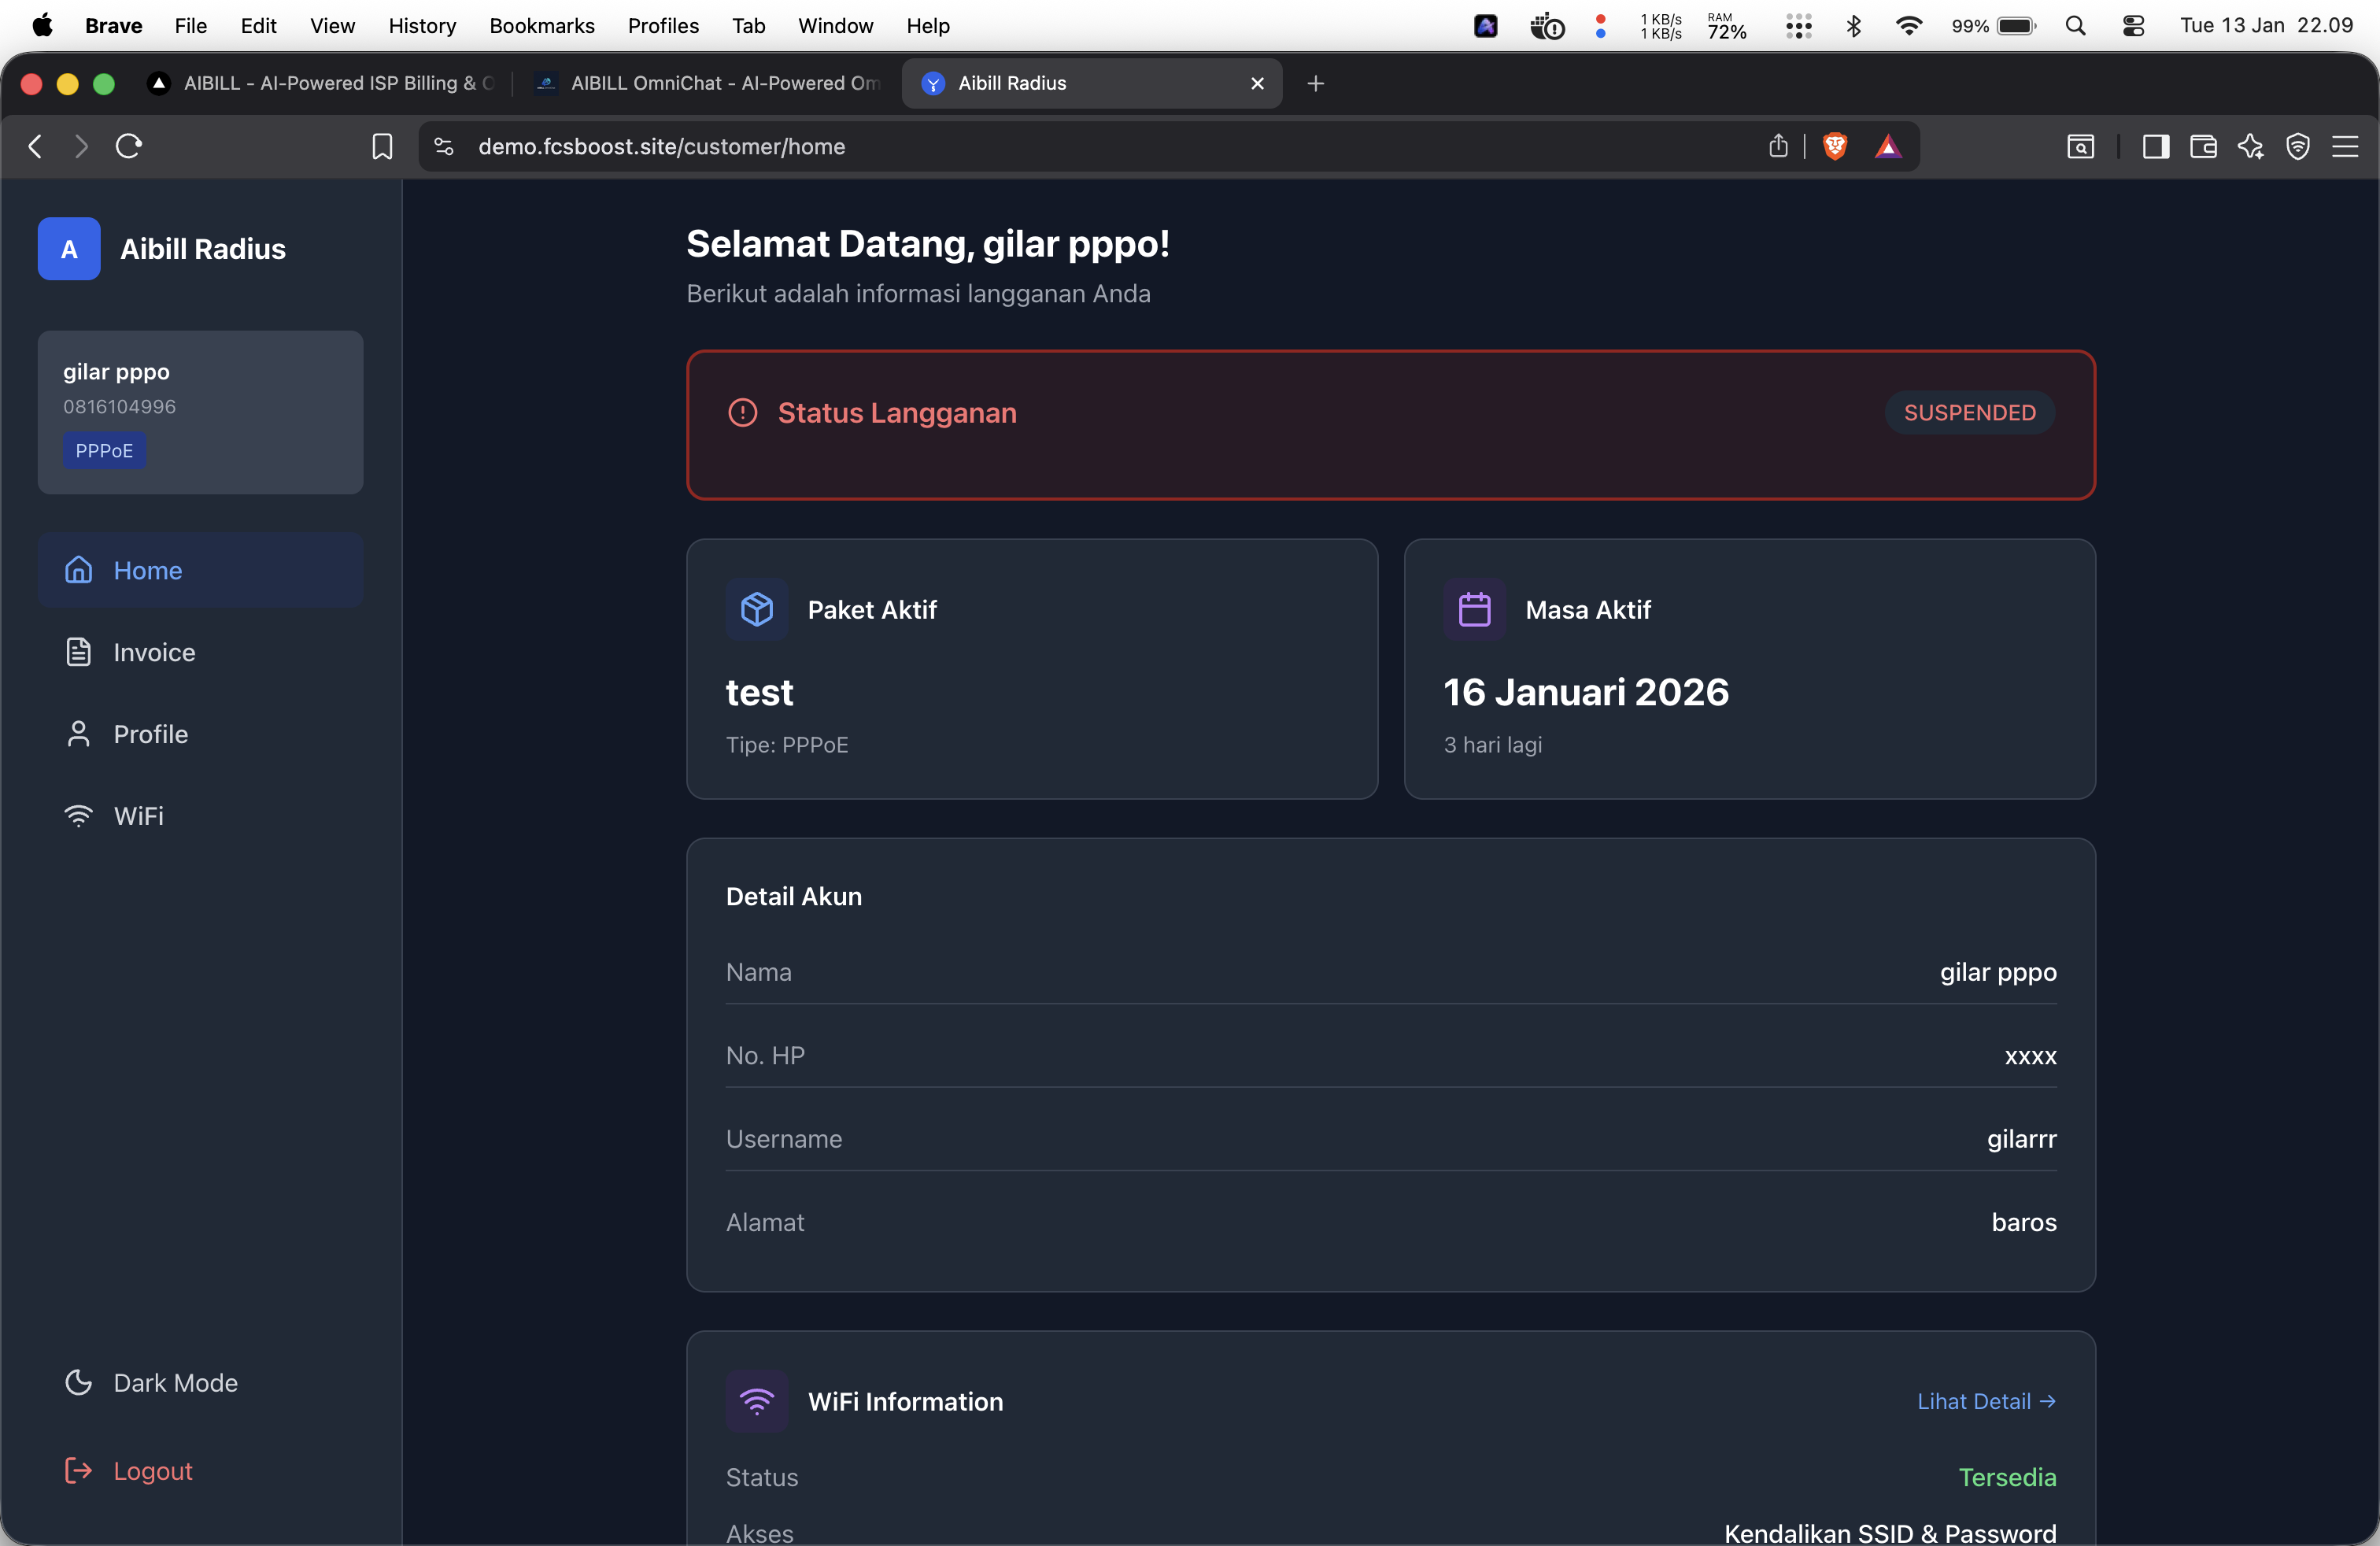
Task: Click Lihat Detail link
Action: 1985,1401
